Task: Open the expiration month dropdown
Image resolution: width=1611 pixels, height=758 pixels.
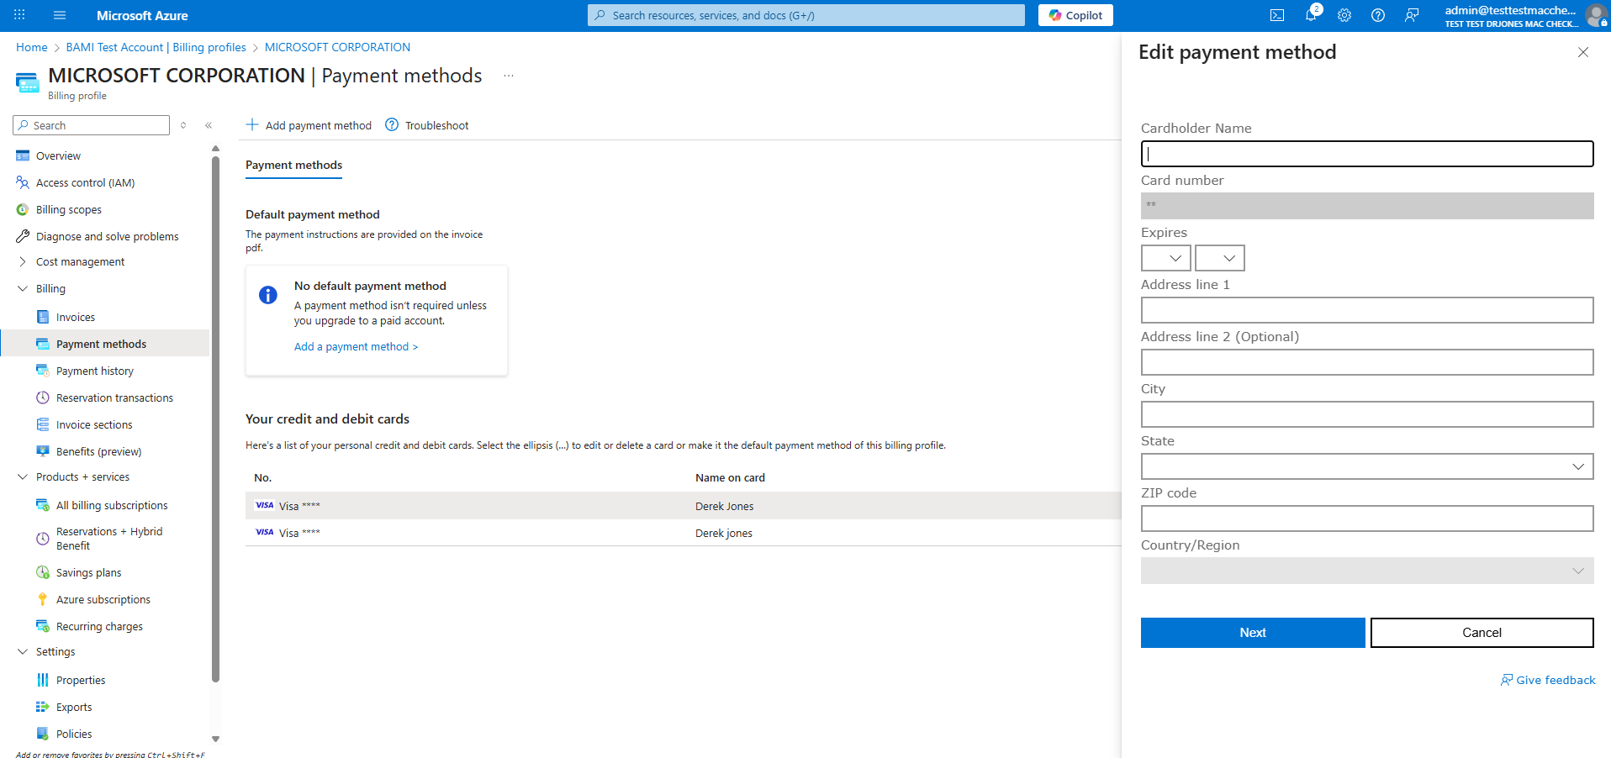Action: pyautogui.click(x=1165, y=258)
